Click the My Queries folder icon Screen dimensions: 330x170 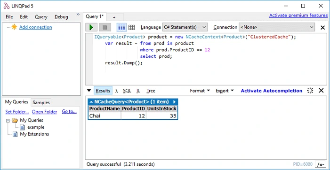(15, 120)
